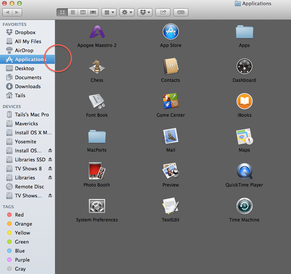Open AirDrop from the sidebar

pyautogui.click(x=27, y=50)
